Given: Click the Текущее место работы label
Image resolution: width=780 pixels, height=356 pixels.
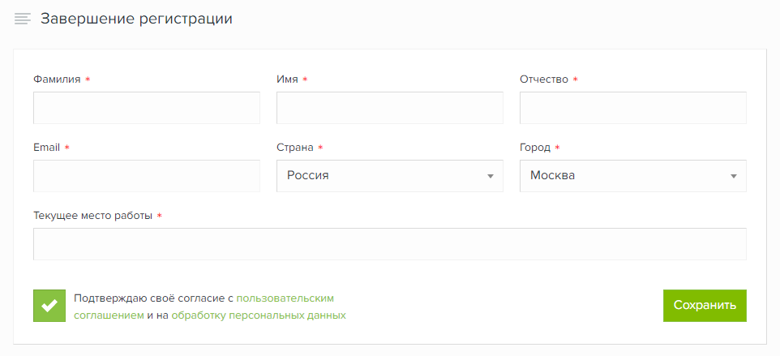Looking at the screenshot, I should [93, 216].
